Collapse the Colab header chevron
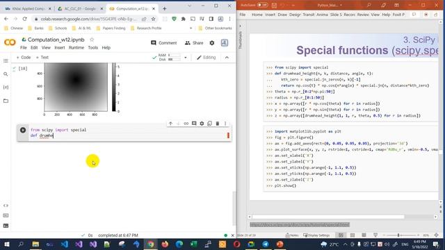 pos(227,58)
